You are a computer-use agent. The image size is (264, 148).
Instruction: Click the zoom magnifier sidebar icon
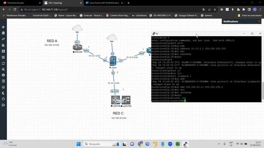[x=3, y=69]
